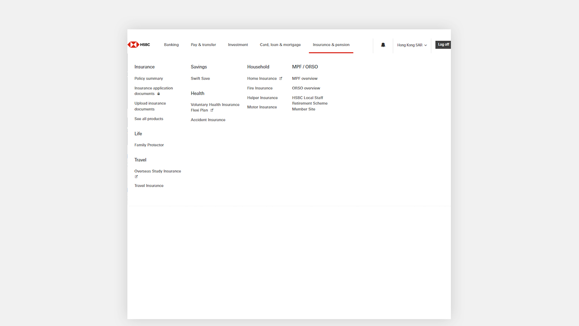Open Fire Insurance link
This screenshot has height=326, width=579.
click(260, 88)
